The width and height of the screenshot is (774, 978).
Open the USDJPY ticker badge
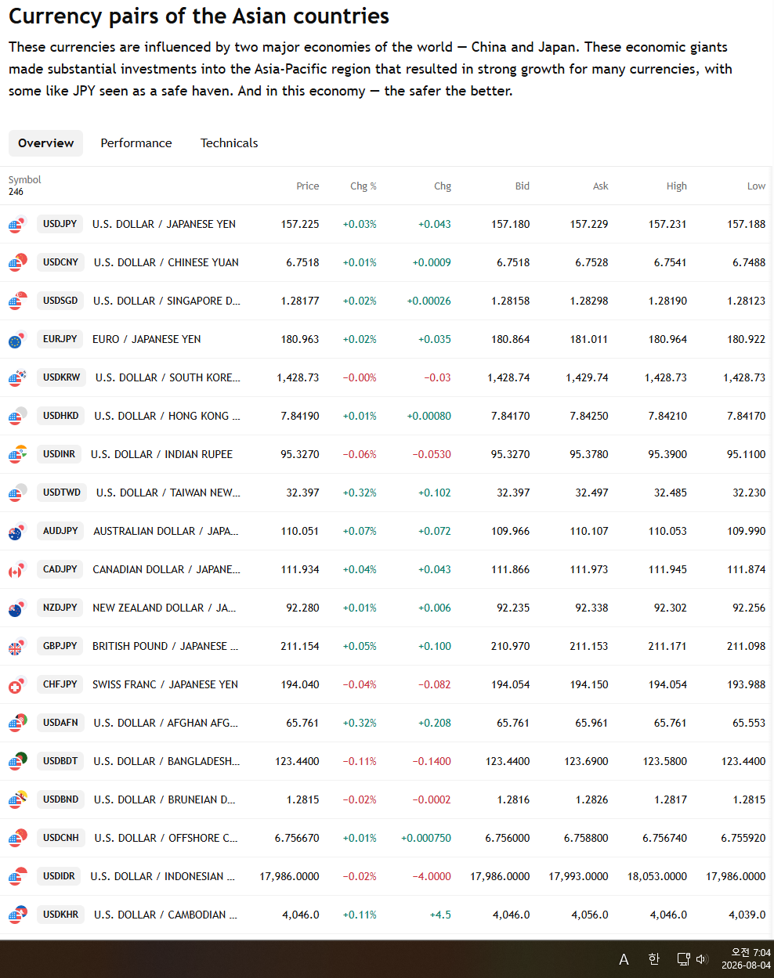click(60, 224)
